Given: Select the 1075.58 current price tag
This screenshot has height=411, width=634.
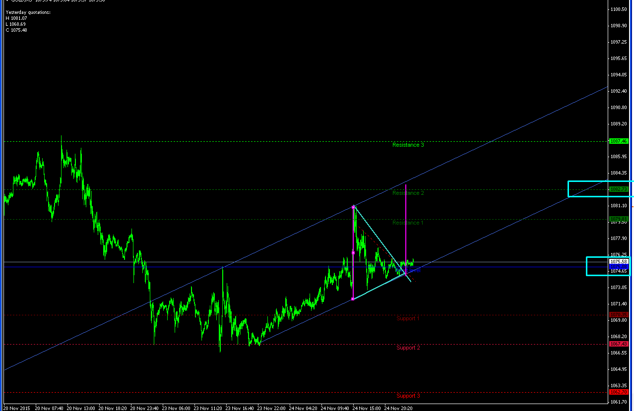Looking at the screenshot, I should pos(619,262).
